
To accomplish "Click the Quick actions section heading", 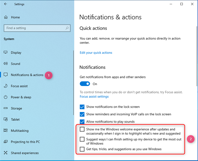I will (93, 28).
